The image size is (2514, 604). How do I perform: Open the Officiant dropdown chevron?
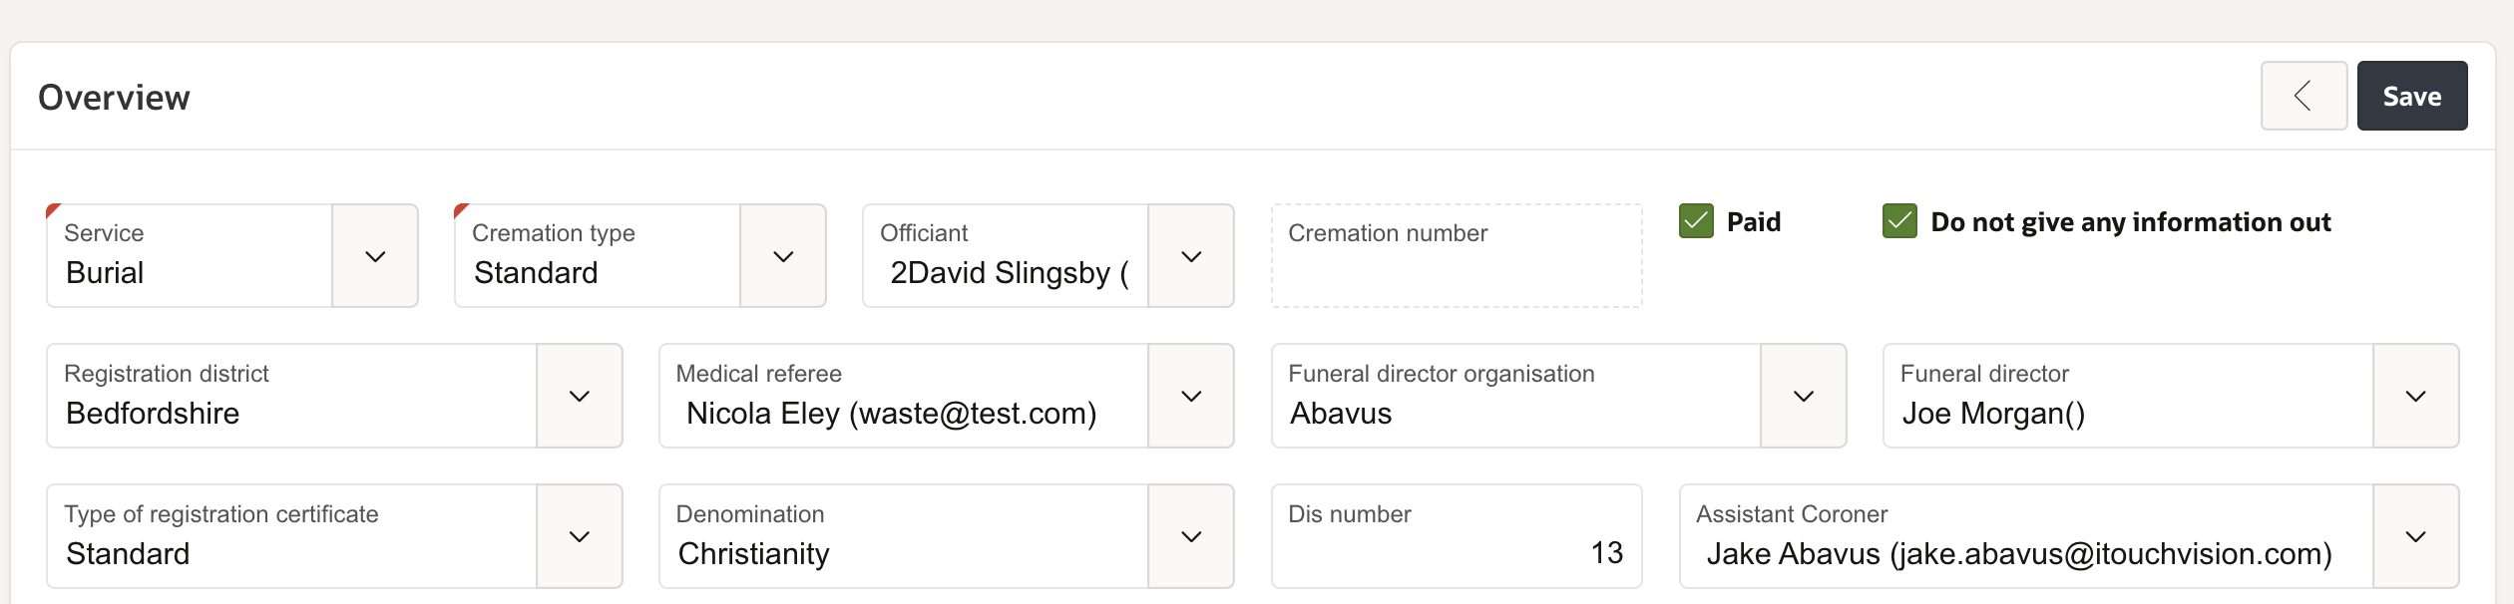click(x=1191, y=256)
